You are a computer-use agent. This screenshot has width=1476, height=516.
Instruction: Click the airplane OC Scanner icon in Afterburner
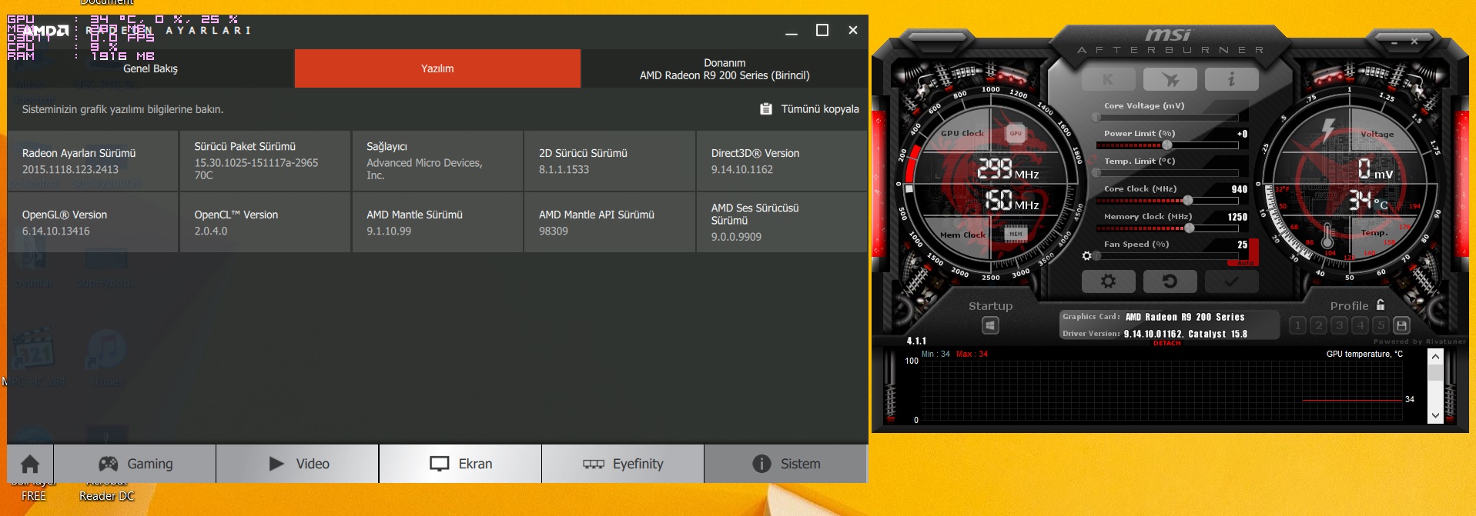coord(1170,79)
